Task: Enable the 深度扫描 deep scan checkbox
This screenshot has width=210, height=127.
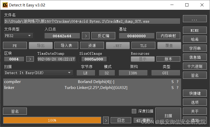Action: [x=134, y=111]
